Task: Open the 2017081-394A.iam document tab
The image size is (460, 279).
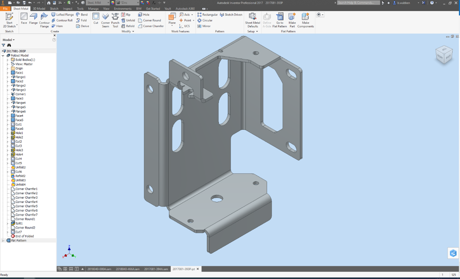Action: click(x=156, y=269)
